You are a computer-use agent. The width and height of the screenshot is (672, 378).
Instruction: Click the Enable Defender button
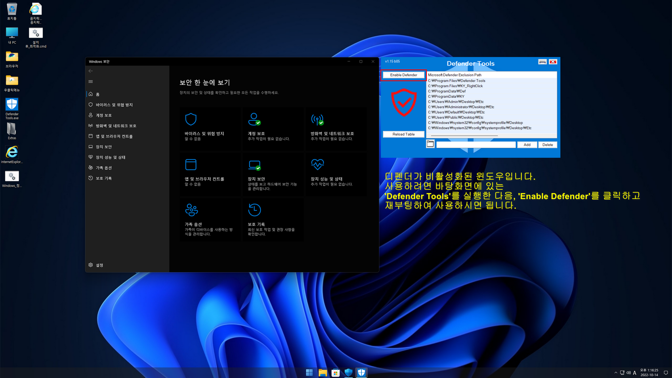click(x=403, y=75)
